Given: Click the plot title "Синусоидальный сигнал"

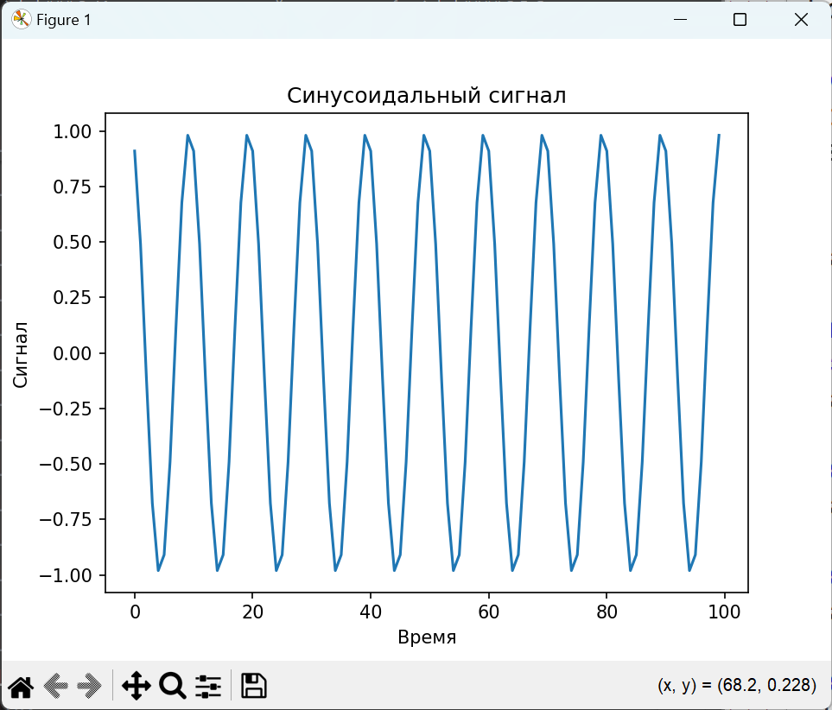Looking at the screenshot, I should point(426,96).
